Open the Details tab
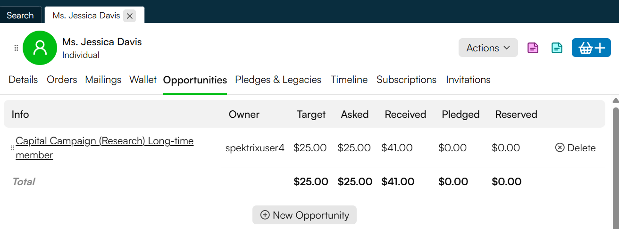The height and width of the screenshot is (229, 619). click(x=23, y=80)
